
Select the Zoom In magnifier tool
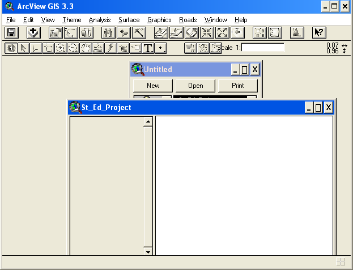point(61,48)
